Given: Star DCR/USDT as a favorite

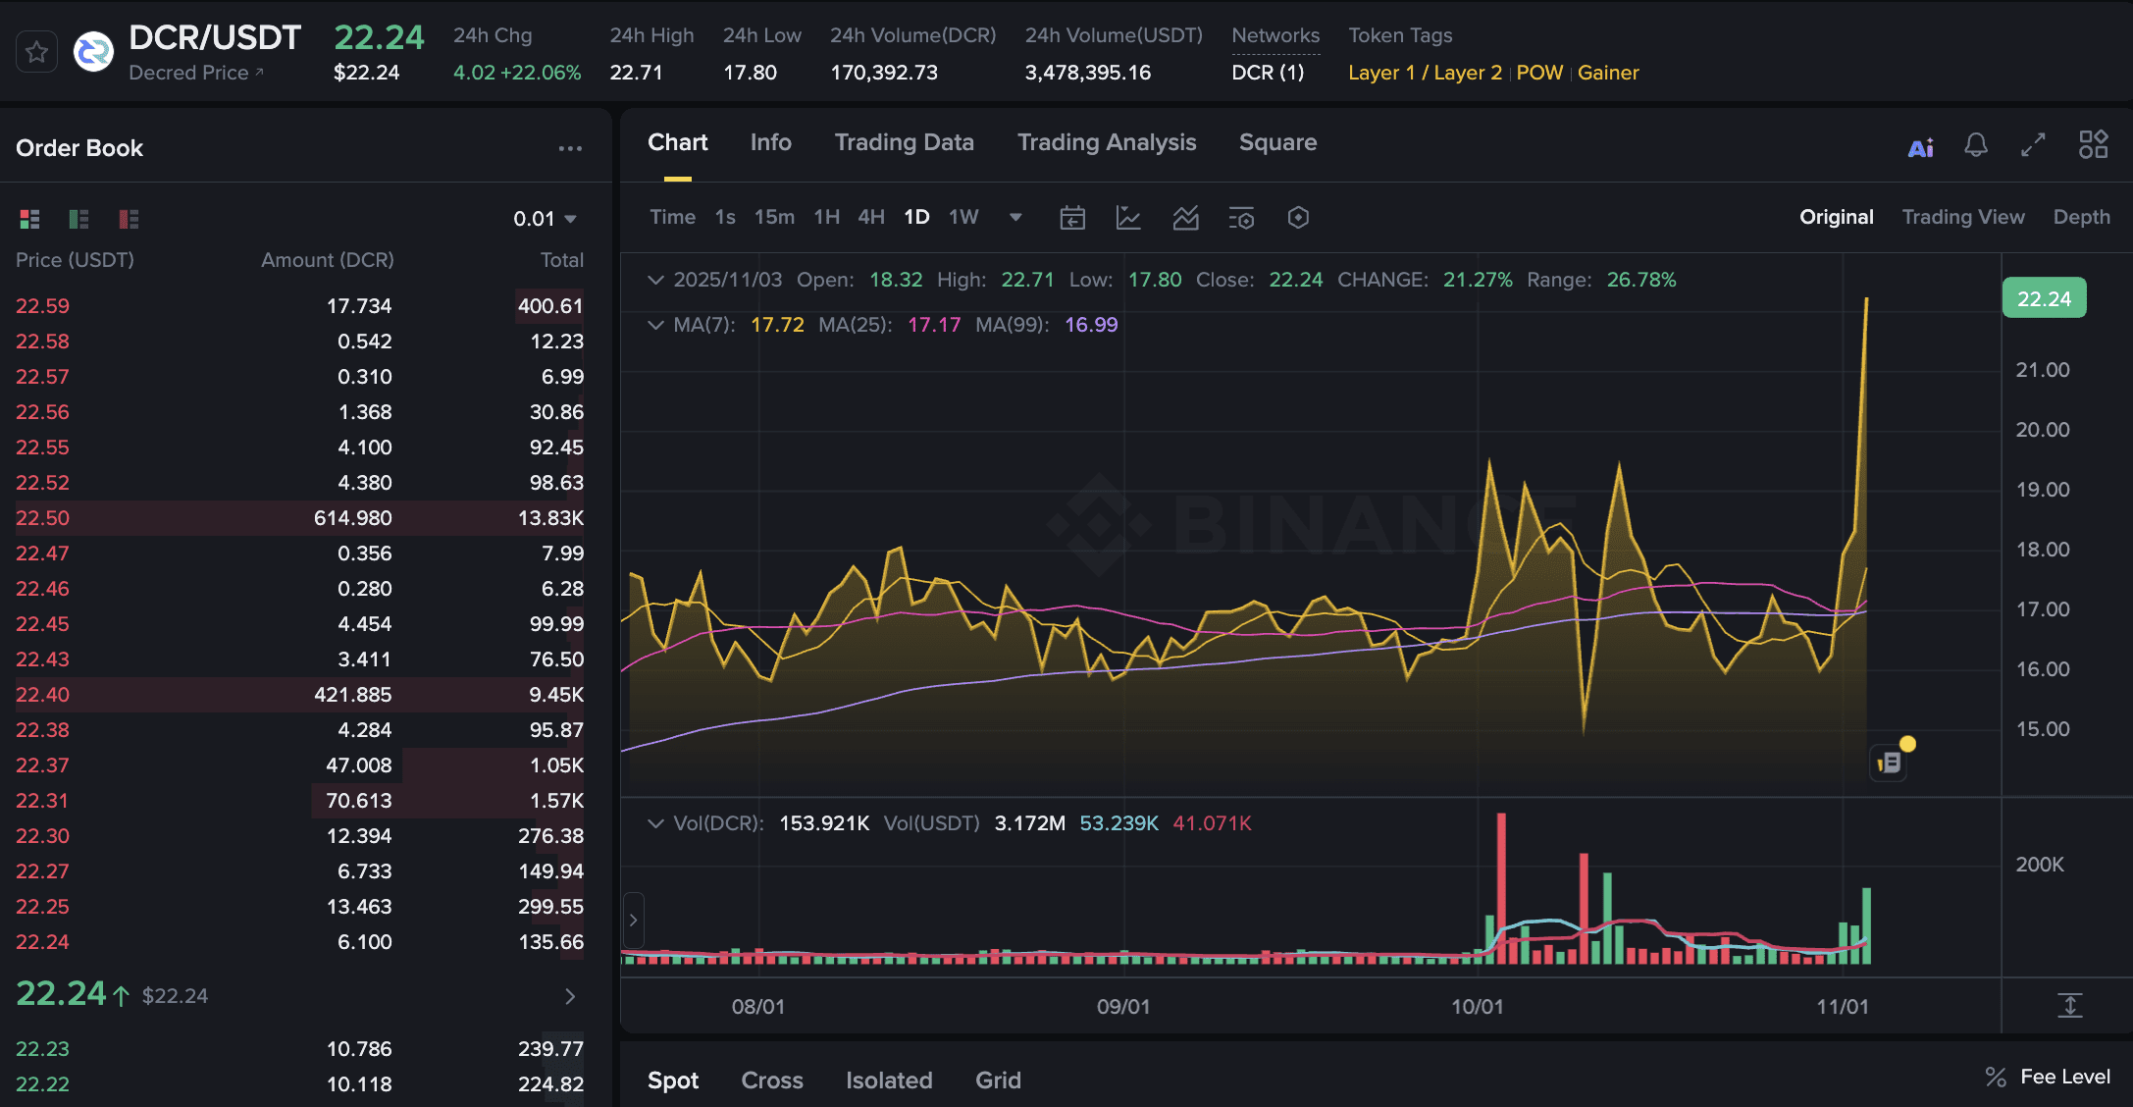Looking at the screenshot, I should point(37,52).
